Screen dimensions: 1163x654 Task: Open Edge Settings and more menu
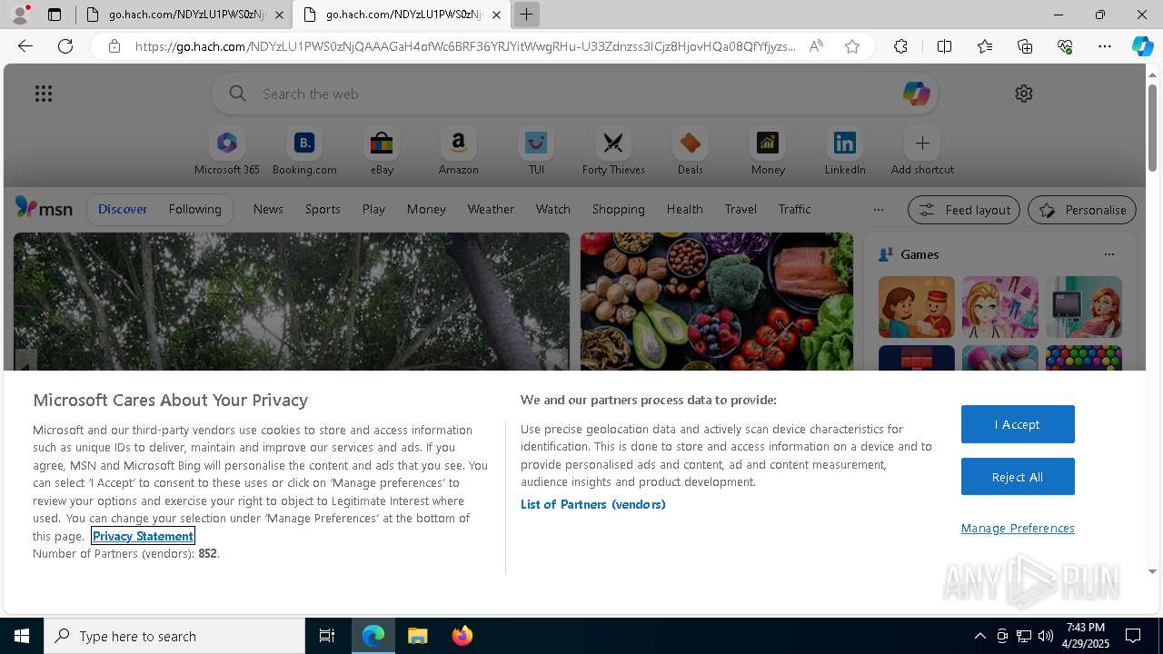click(x=1105, y=46)
